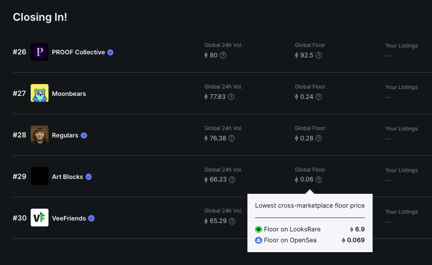Click rank '#26'
Image resolution: width=432 pixels, height=265 pixels.
click(20, 52)
